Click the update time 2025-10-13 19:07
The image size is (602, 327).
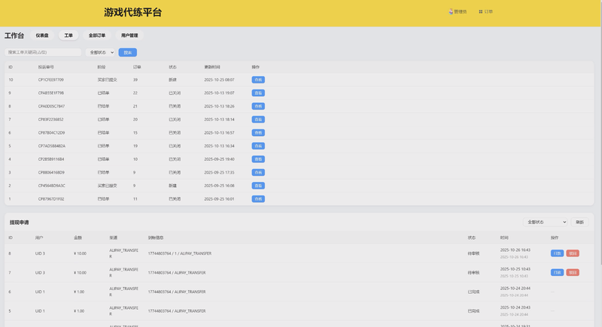point(219,92)
